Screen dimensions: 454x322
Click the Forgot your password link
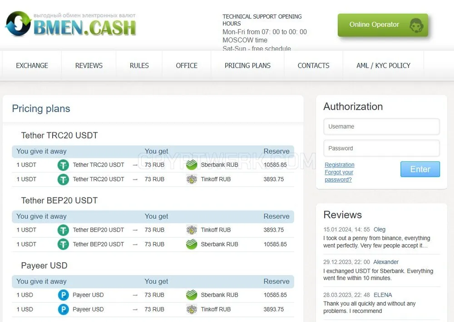[x=339, y=176]
